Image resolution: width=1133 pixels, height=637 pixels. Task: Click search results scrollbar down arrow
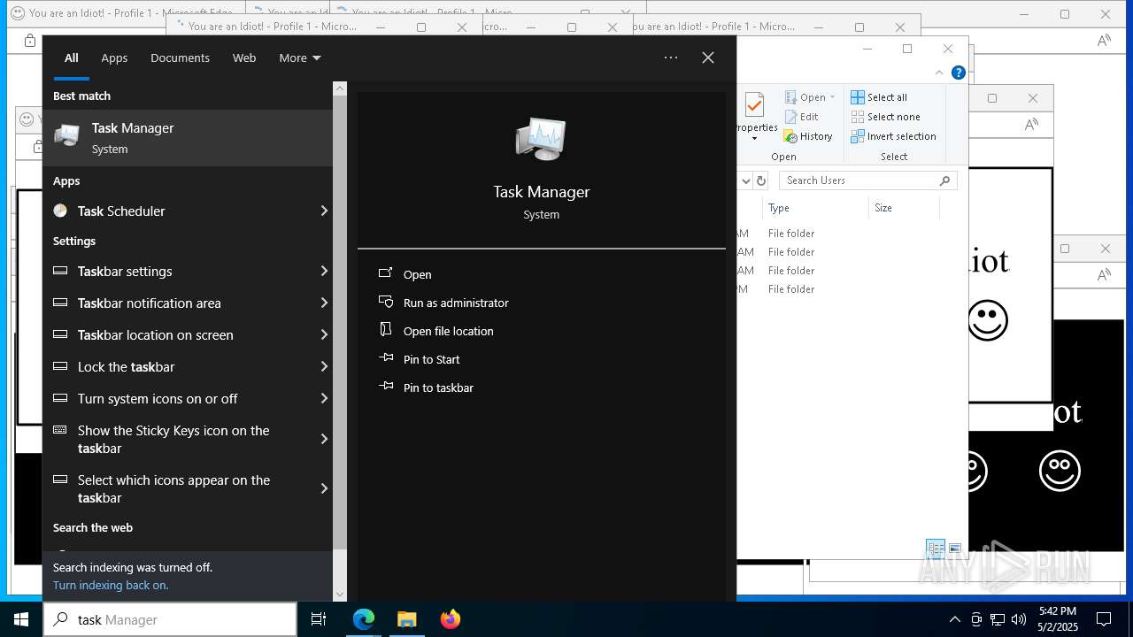[x=340, y=595]
